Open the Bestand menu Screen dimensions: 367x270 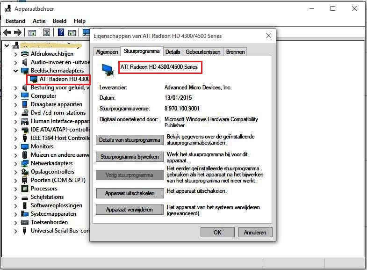pyautogui.click(x=15, y=21)
